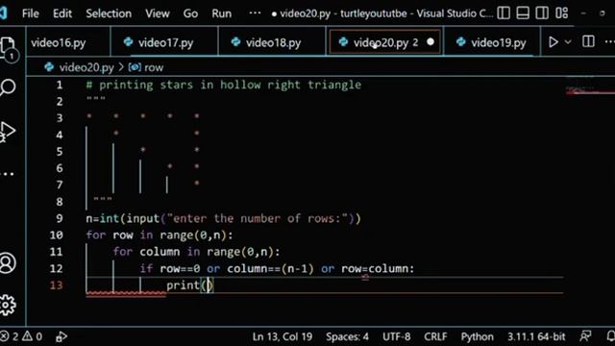Open the Selection menu
This screenshot has width=615, height=346.
coord(109,13)
